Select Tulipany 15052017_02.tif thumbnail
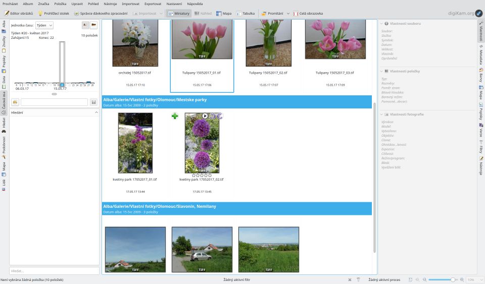Screen dimensions: 485x284 coord(268,43)
